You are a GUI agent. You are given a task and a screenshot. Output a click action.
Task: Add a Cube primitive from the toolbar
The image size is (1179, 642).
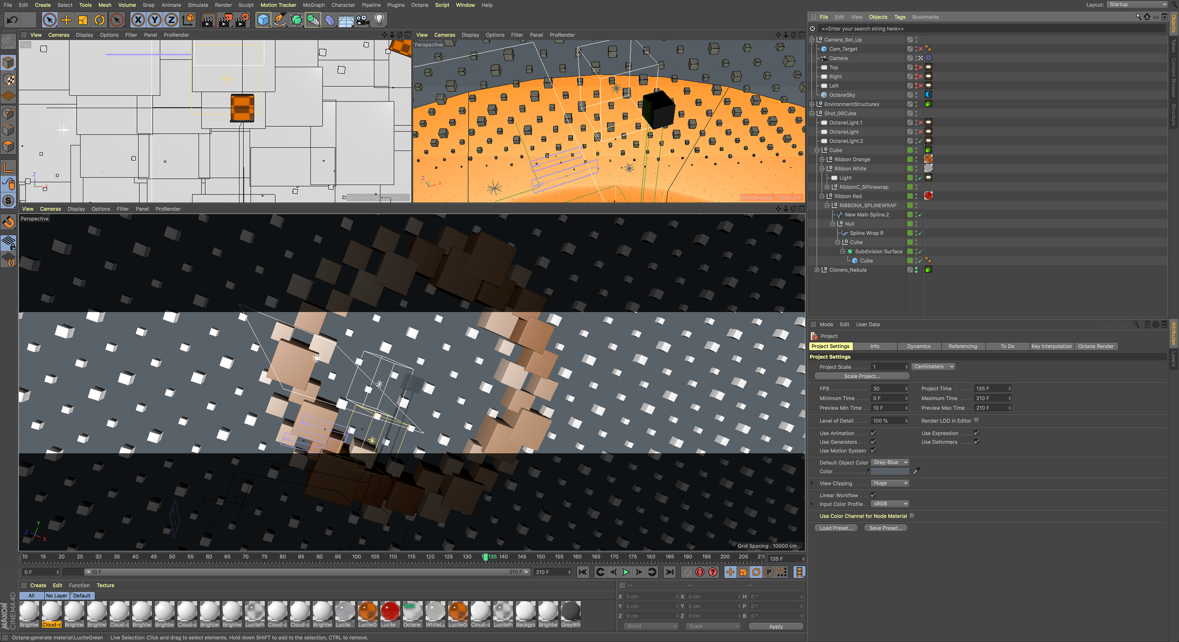point(263,20)
